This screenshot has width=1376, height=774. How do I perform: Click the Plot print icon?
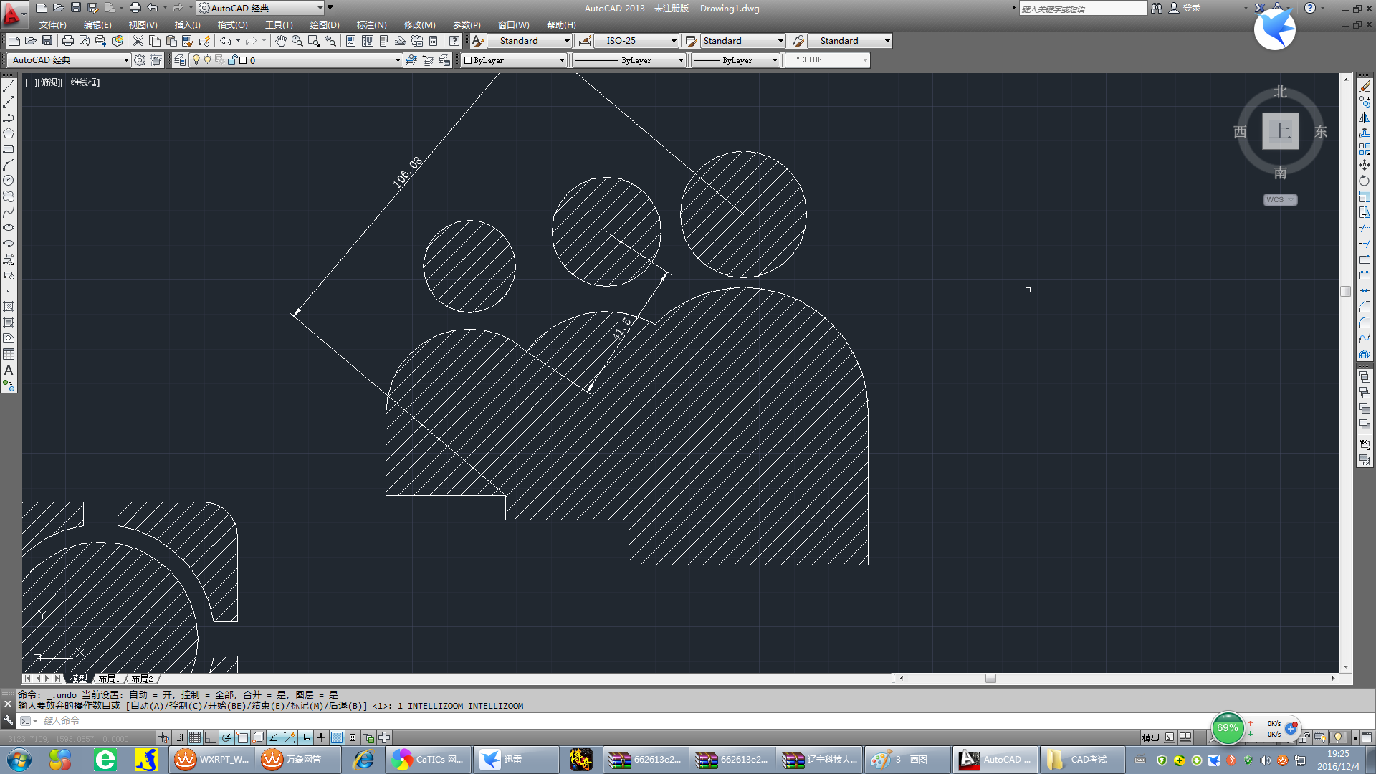pos(68,41)
